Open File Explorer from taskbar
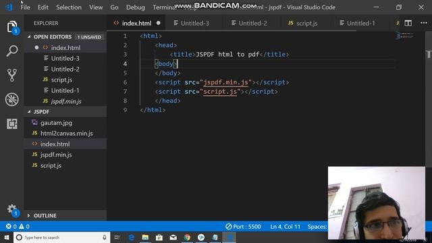432x243 pixels. click(x=145, y=237)
